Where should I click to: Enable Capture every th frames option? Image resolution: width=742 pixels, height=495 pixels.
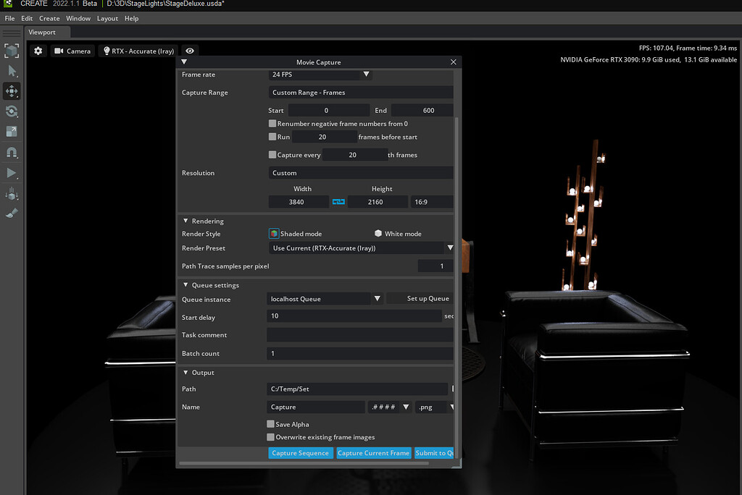coord(274,154)
